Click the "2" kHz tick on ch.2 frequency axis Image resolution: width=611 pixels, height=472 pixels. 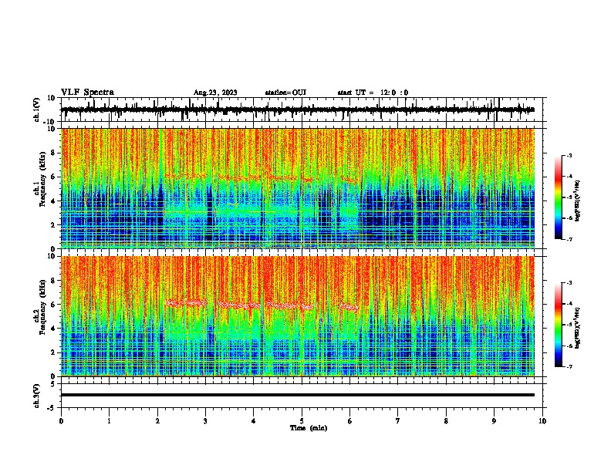point(54,352)
